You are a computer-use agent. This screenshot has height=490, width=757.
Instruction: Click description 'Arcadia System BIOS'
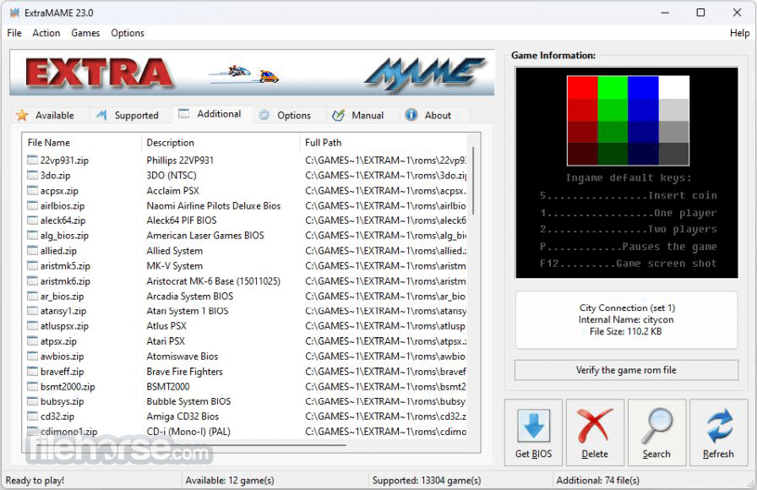click(190, 296)
